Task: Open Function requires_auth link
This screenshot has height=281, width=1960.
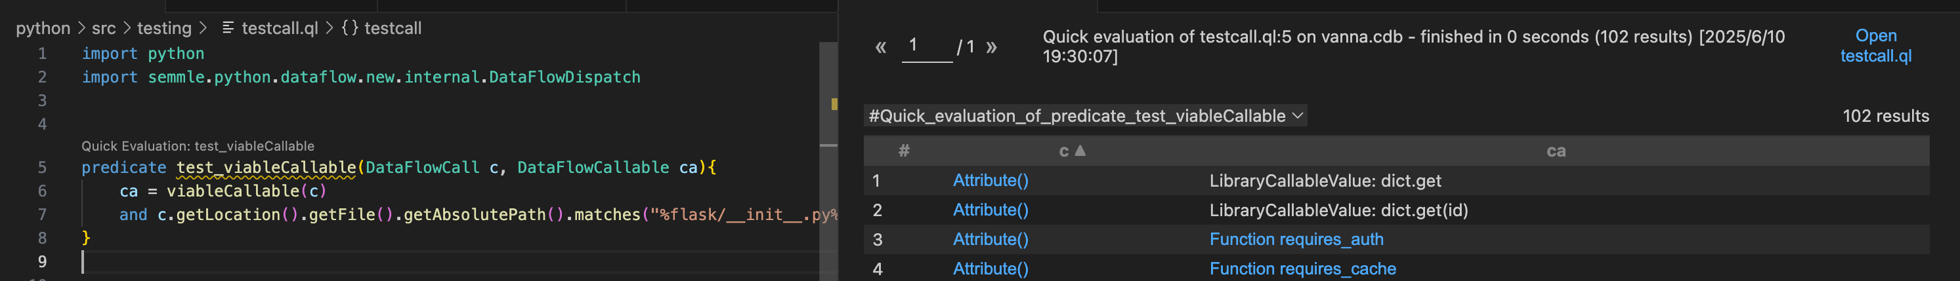Action: point(1296,239)
